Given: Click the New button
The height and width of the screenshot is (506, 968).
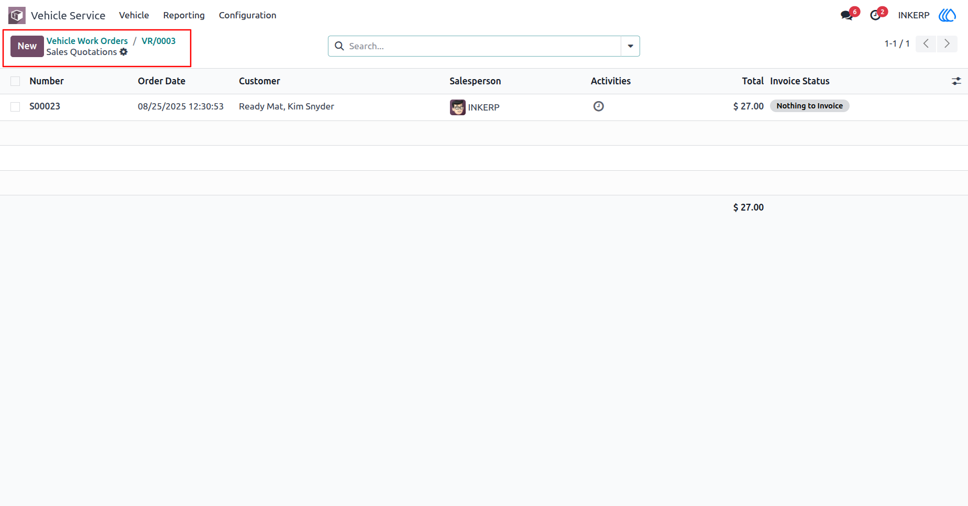Looking at the screenshot, I should 27,46.
